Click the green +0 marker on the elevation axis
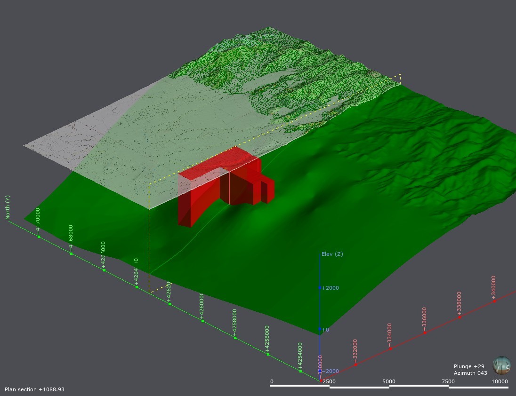 pos(321,330)
